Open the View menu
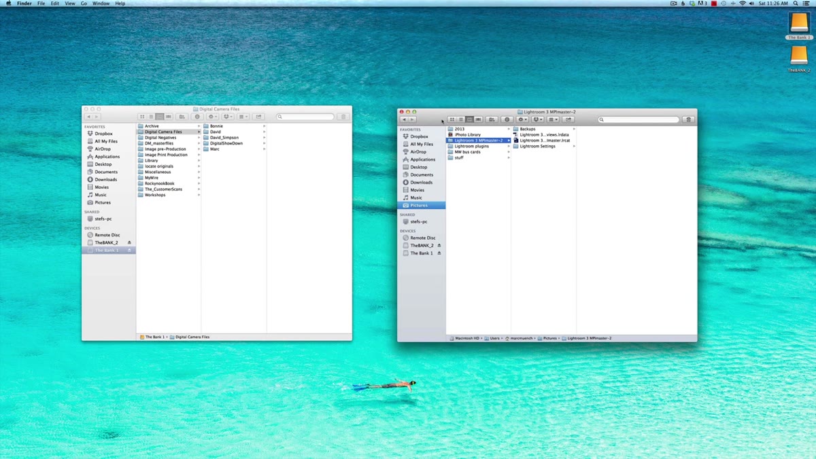This screenshot has width=816, height=459. click(x=70, y=3)
